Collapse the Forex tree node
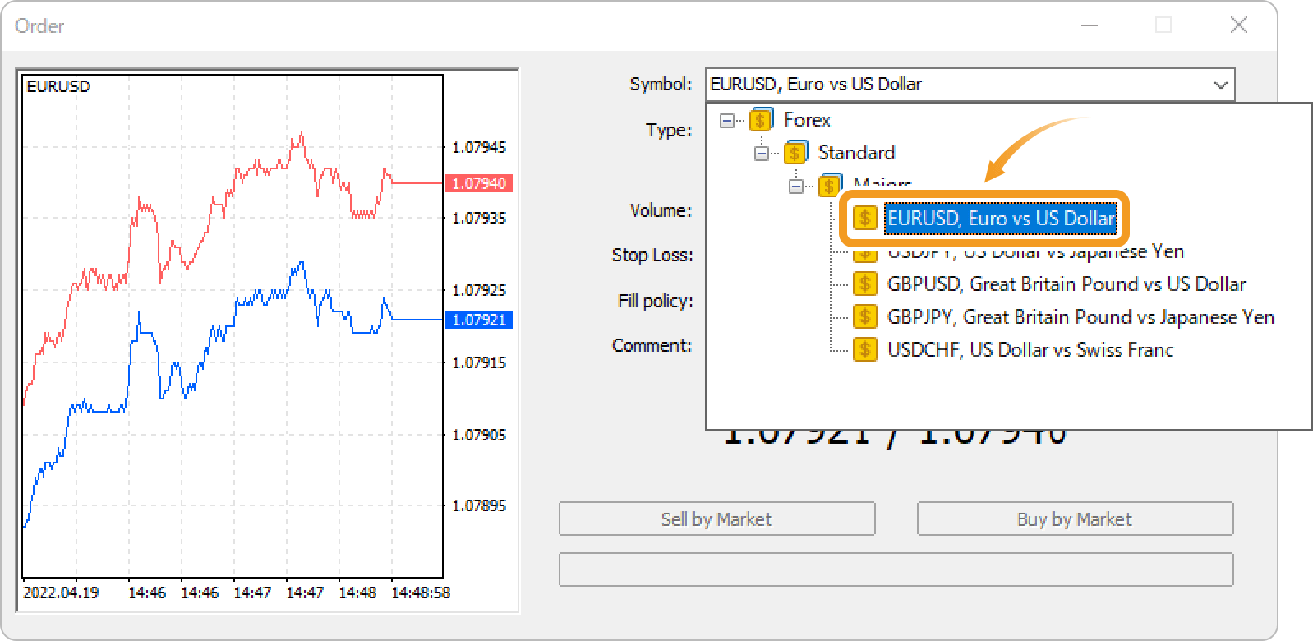Screen dimensions: 1313x641 pyautogui.click(x=726, y=121)
